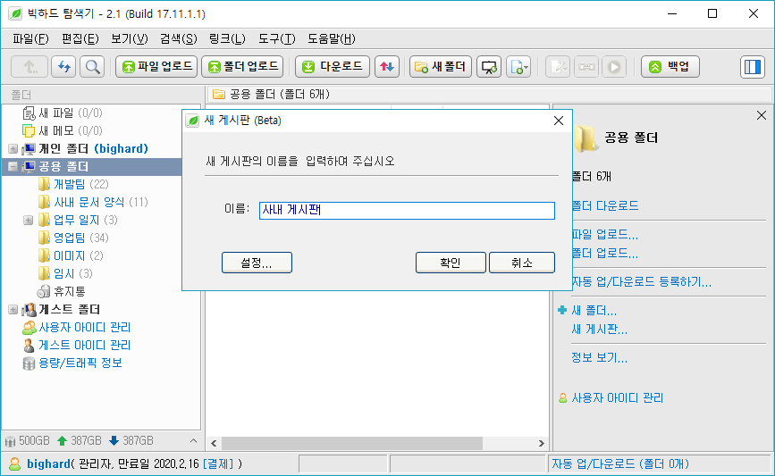Expand the 업무 일지 folder node
This screenshot has width=775, height=476.
coord(29,221)
